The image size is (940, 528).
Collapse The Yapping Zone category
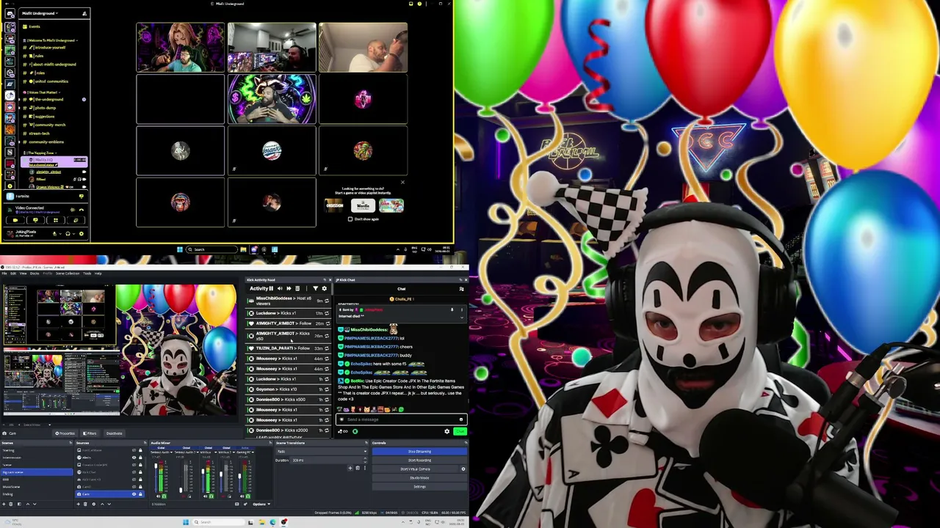[x=42, y=153]
